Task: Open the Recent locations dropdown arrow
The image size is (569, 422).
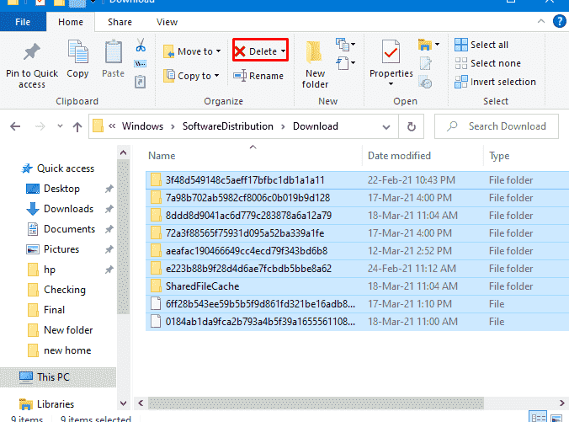Action: coord(61,126)
